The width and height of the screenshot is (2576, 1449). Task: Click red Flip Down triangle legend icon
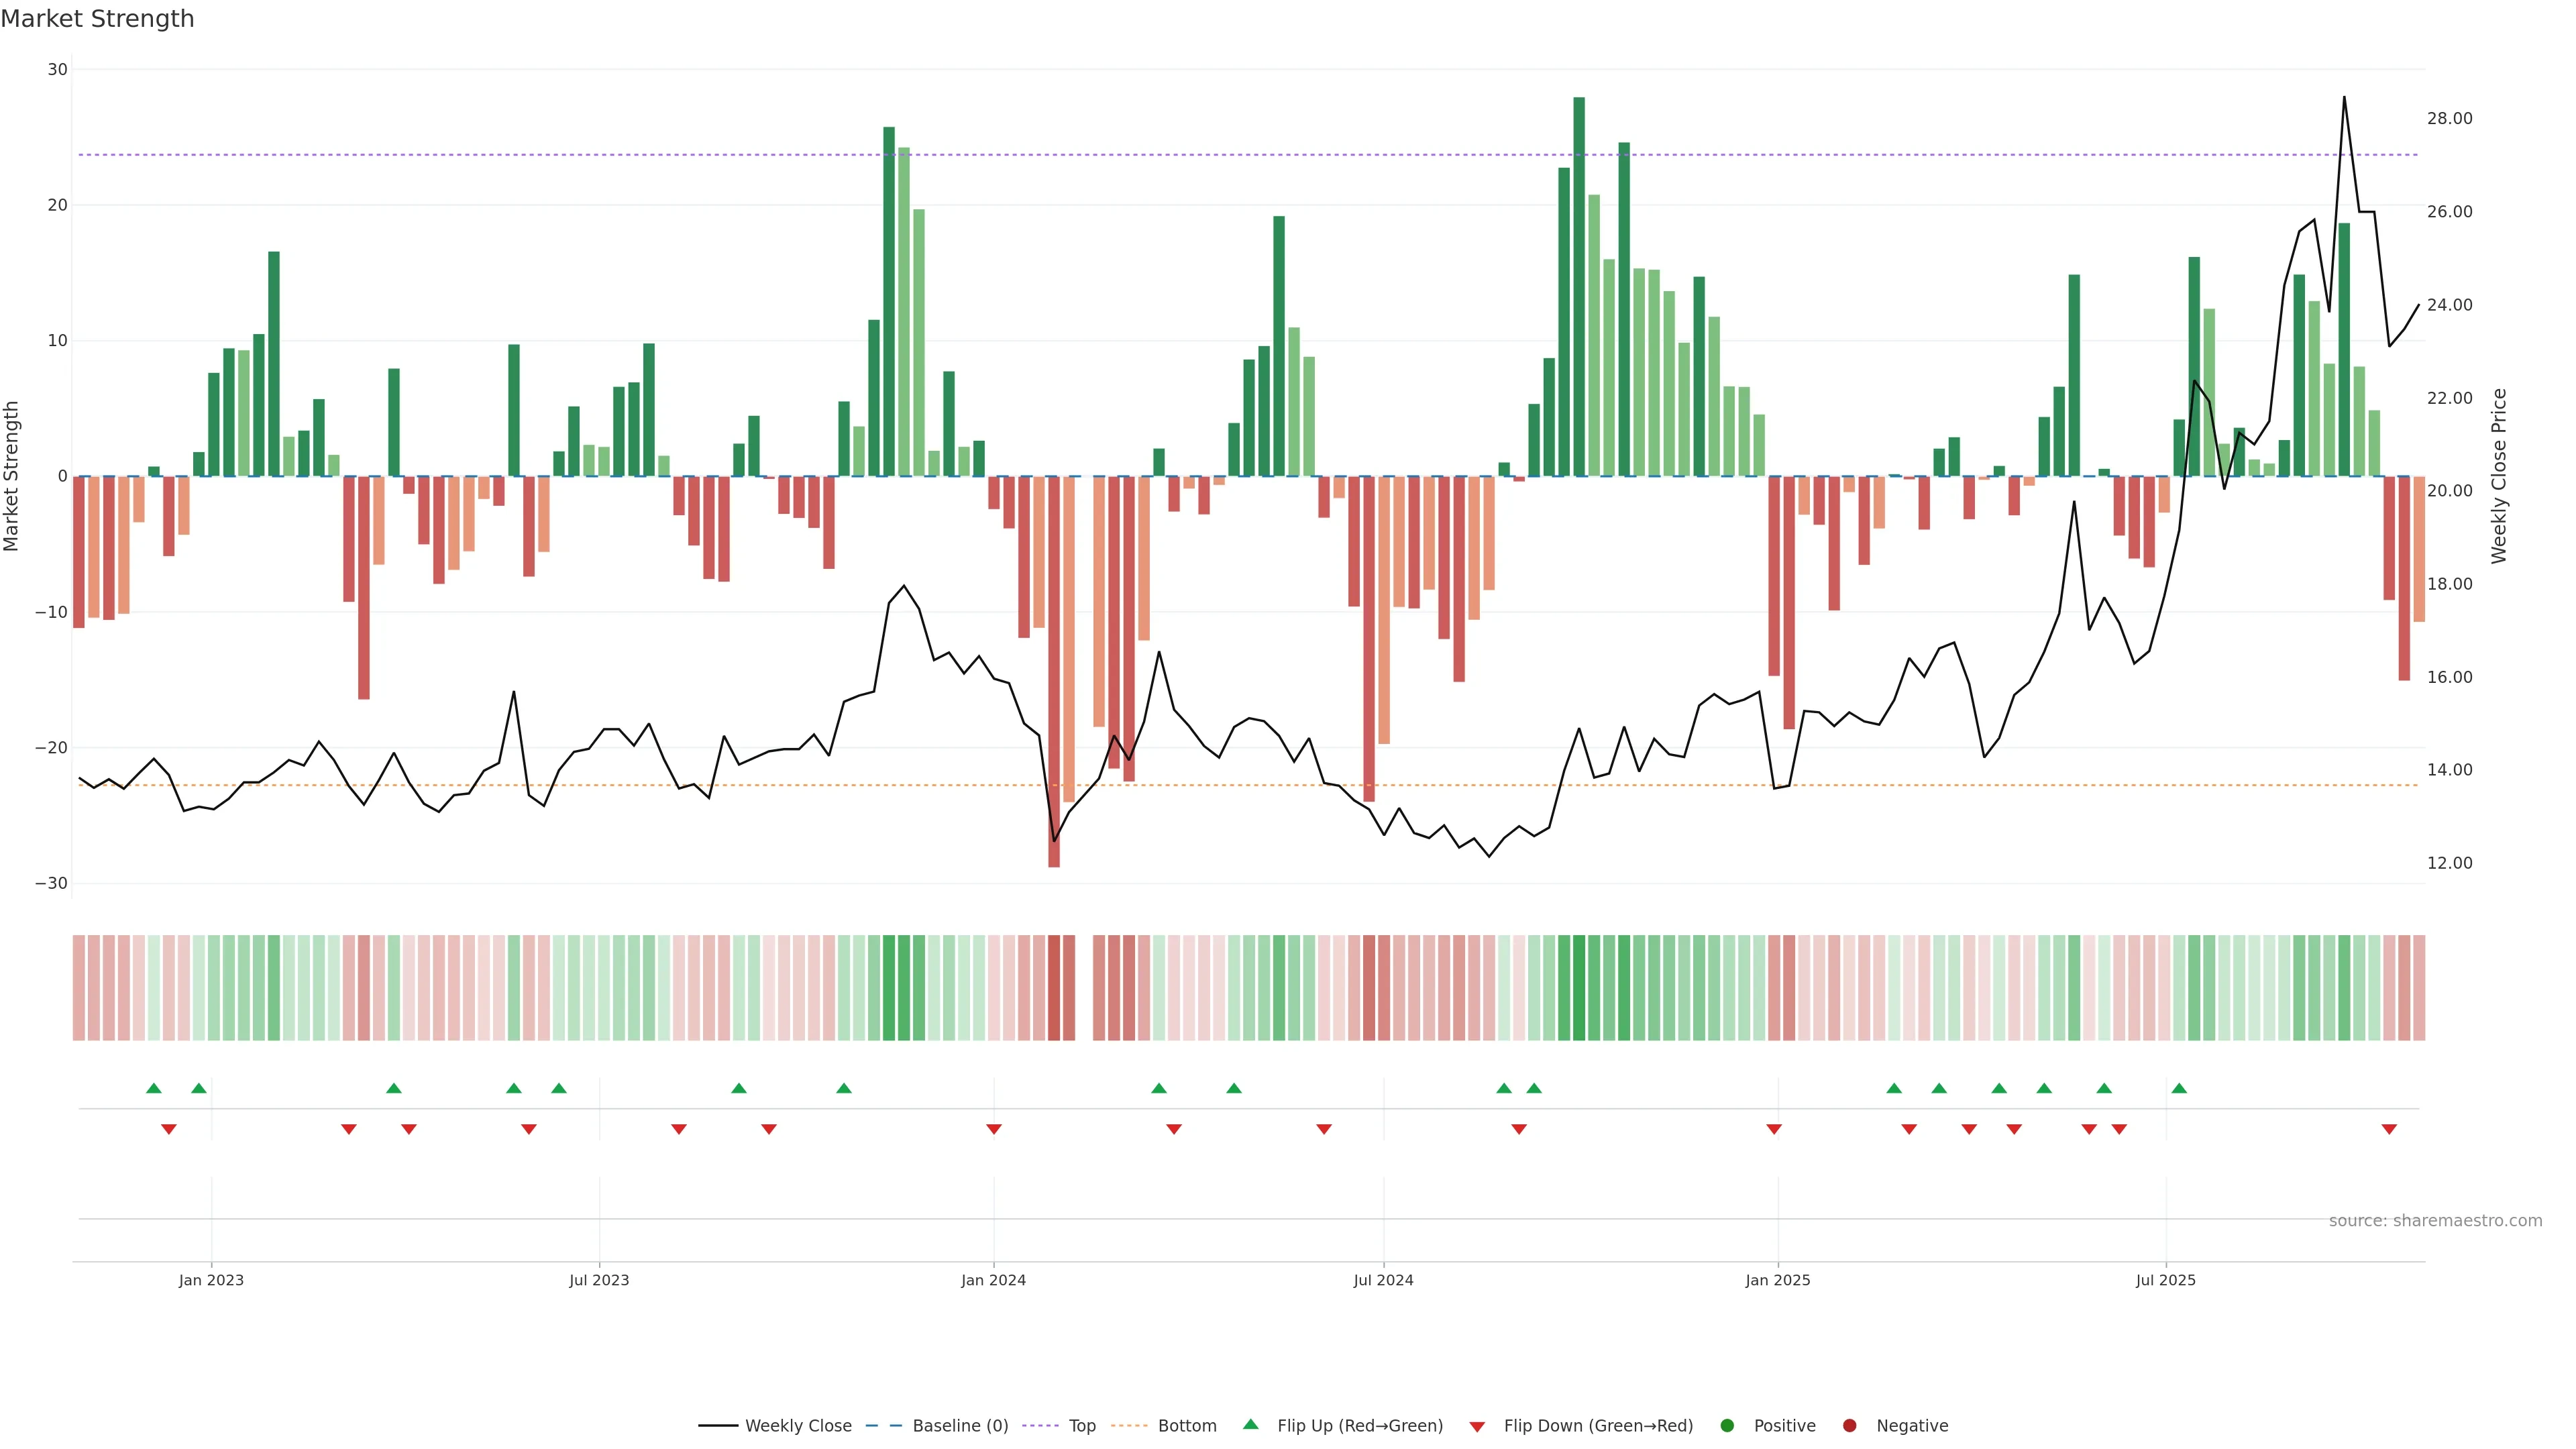tap(1477, 1426)
